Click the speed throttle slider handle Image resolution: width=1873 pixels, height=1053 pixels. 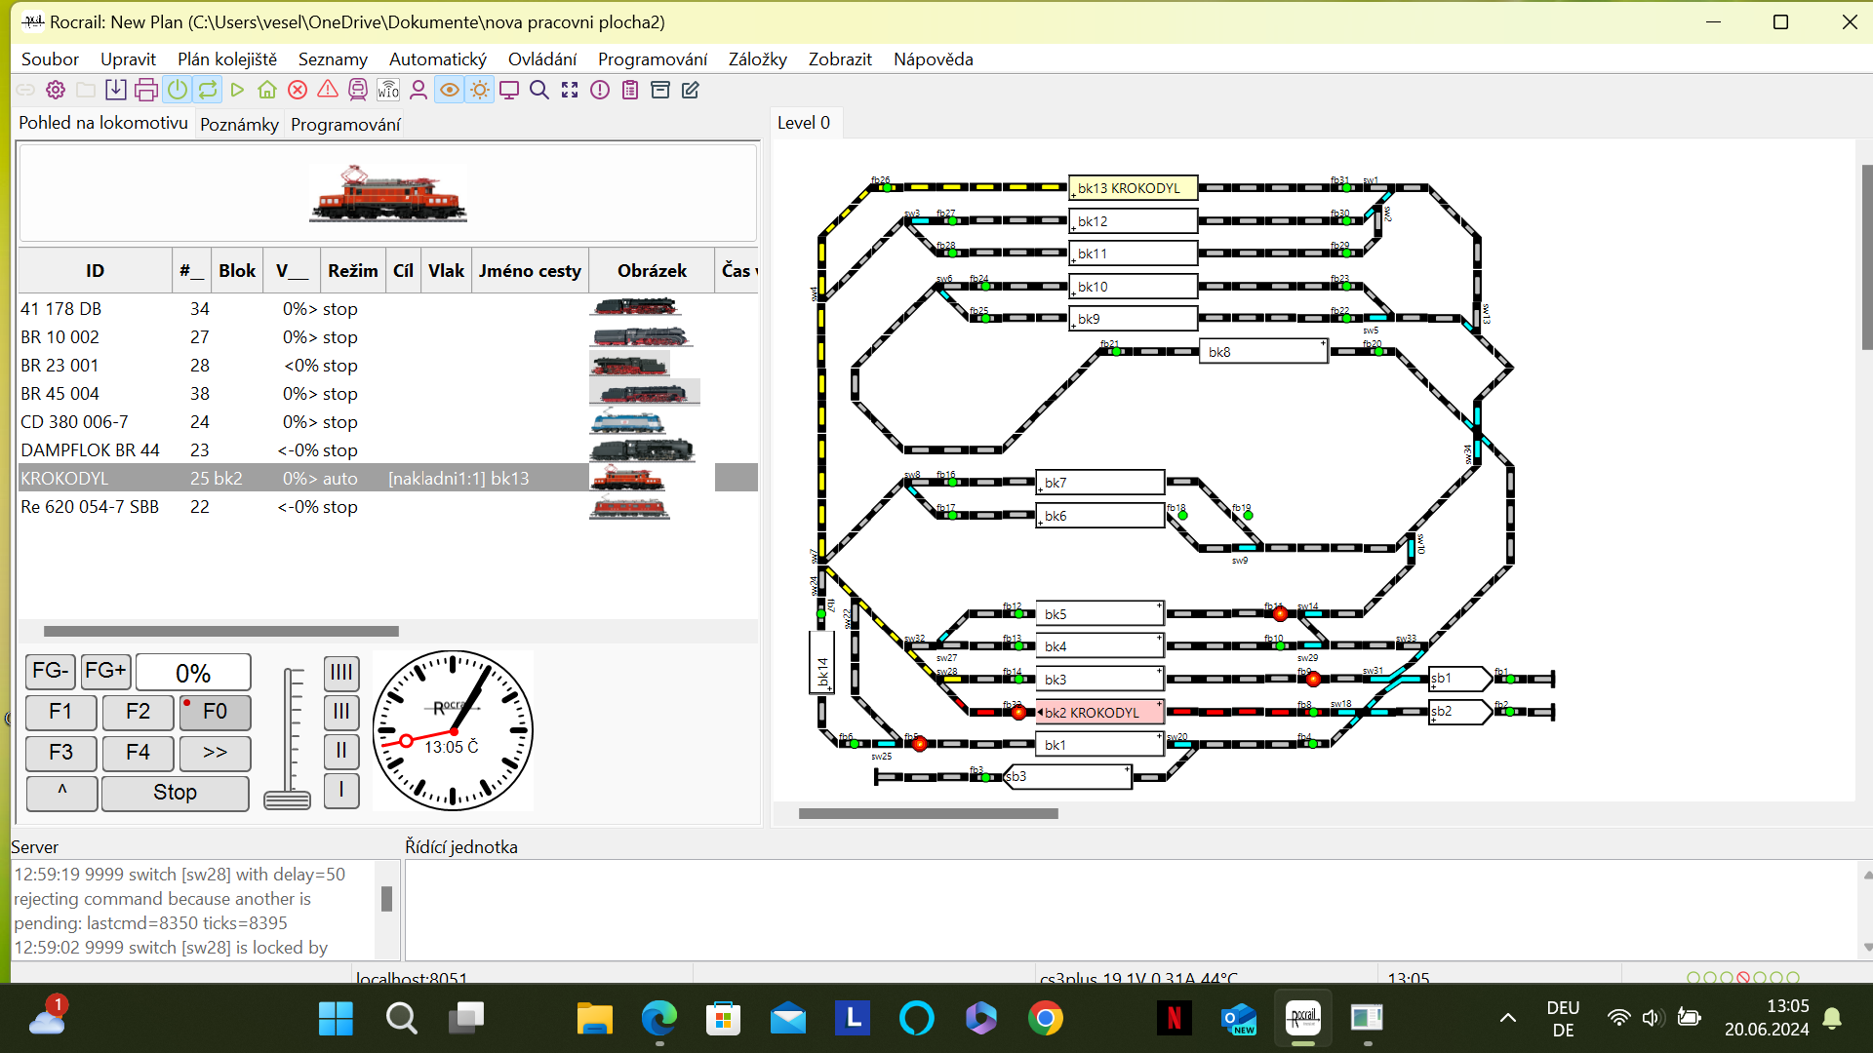[x=287, y=799]
